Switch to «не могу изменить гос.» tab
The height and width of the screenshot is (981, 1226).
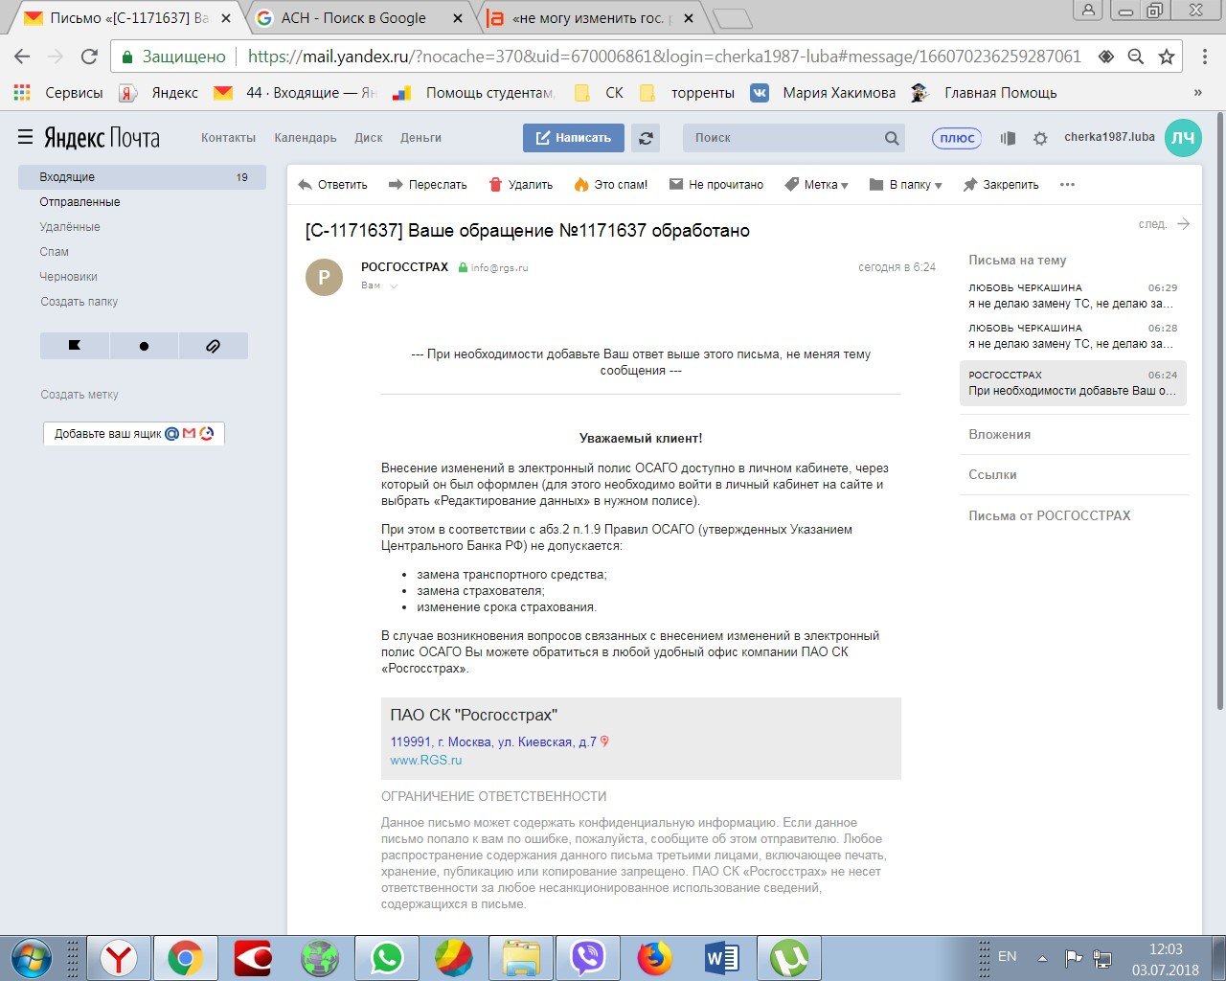click(589, 18)
